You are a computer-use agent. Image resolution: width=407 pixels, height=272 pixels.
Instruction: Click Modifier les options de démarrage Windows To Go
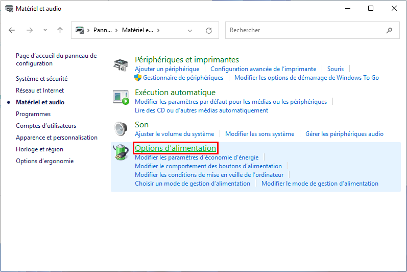click(306, 78)
